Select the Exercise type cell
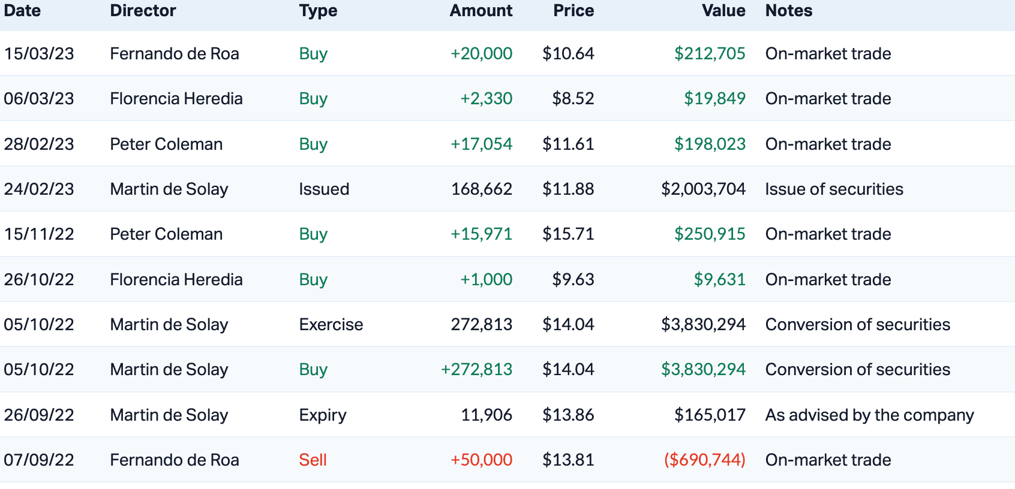 coord(331,325)
